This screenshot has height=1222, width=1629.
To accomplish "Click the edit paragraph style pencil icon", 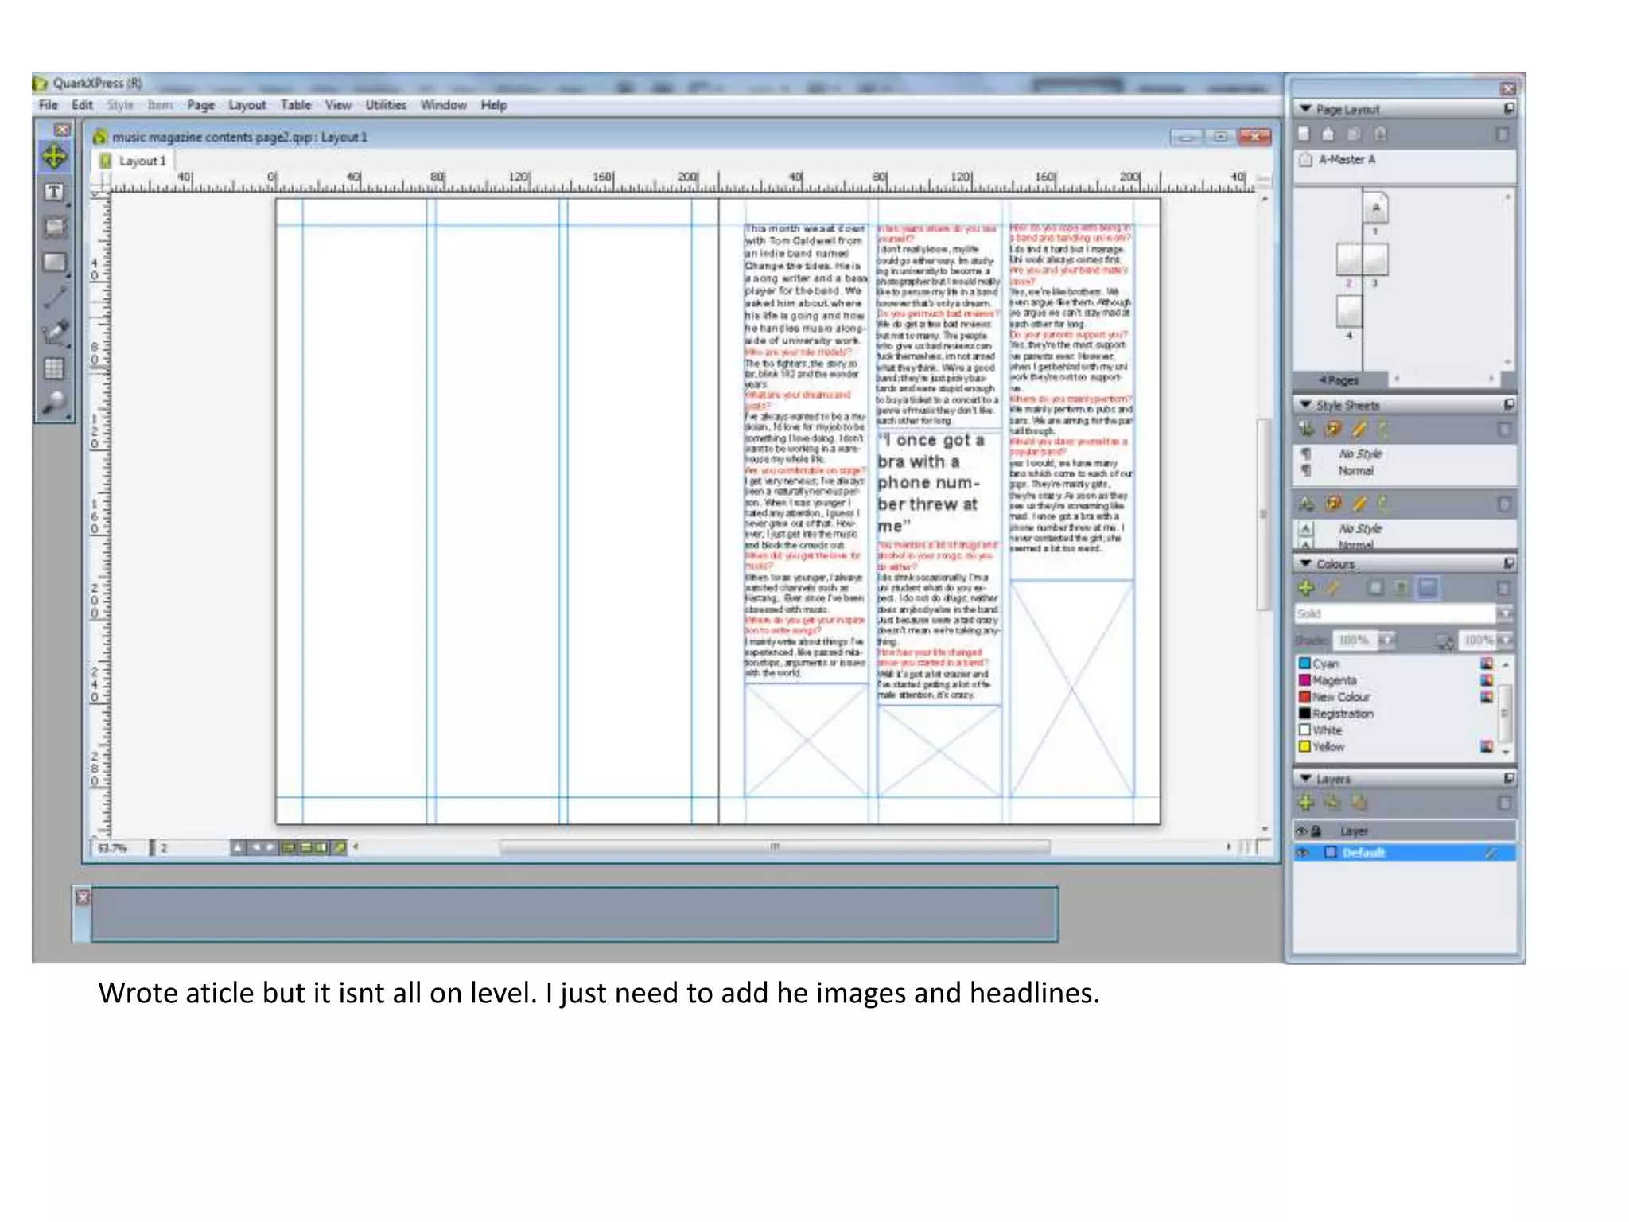I will pos(1359,430).
